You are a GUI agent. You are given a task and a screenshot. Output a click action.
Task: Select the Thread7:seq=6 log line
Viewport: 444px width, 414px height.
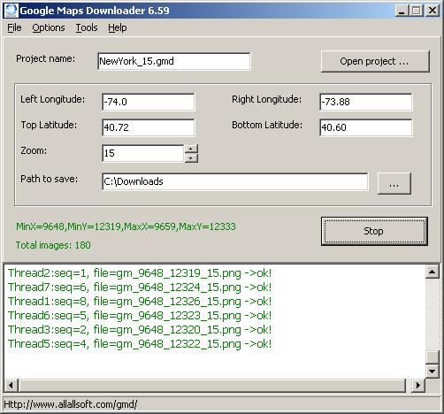click(x=140, y=287)
